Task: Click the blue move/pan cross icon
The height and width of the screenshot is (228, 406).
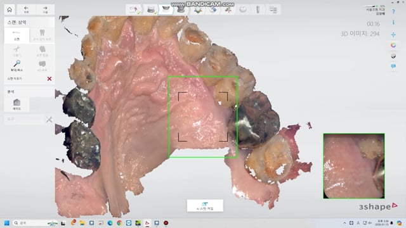Action: 393,34
